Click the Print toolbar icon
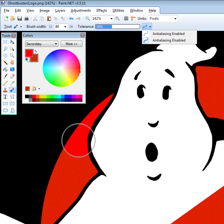The width and height of the screenshot is (224, 224). click(x=27, y=19)
